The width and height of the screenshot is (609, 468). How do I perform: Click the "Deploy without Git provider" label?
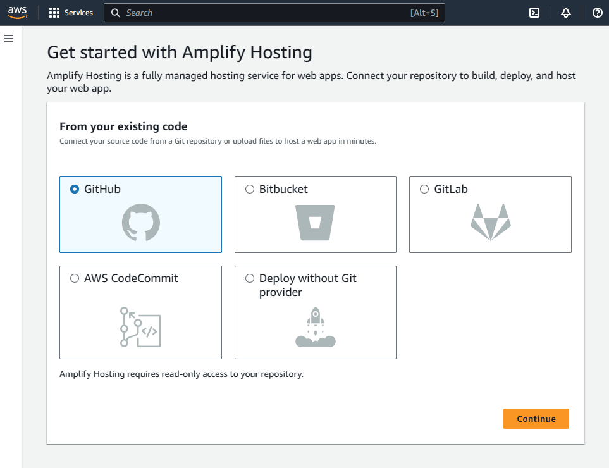click(x=307, y=285)
